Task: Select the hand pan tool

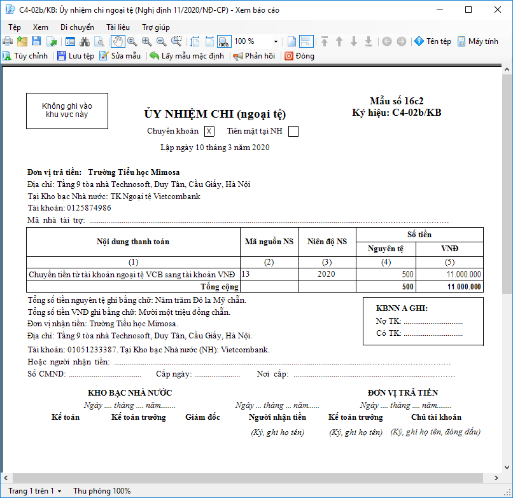Action: (118, 41)
